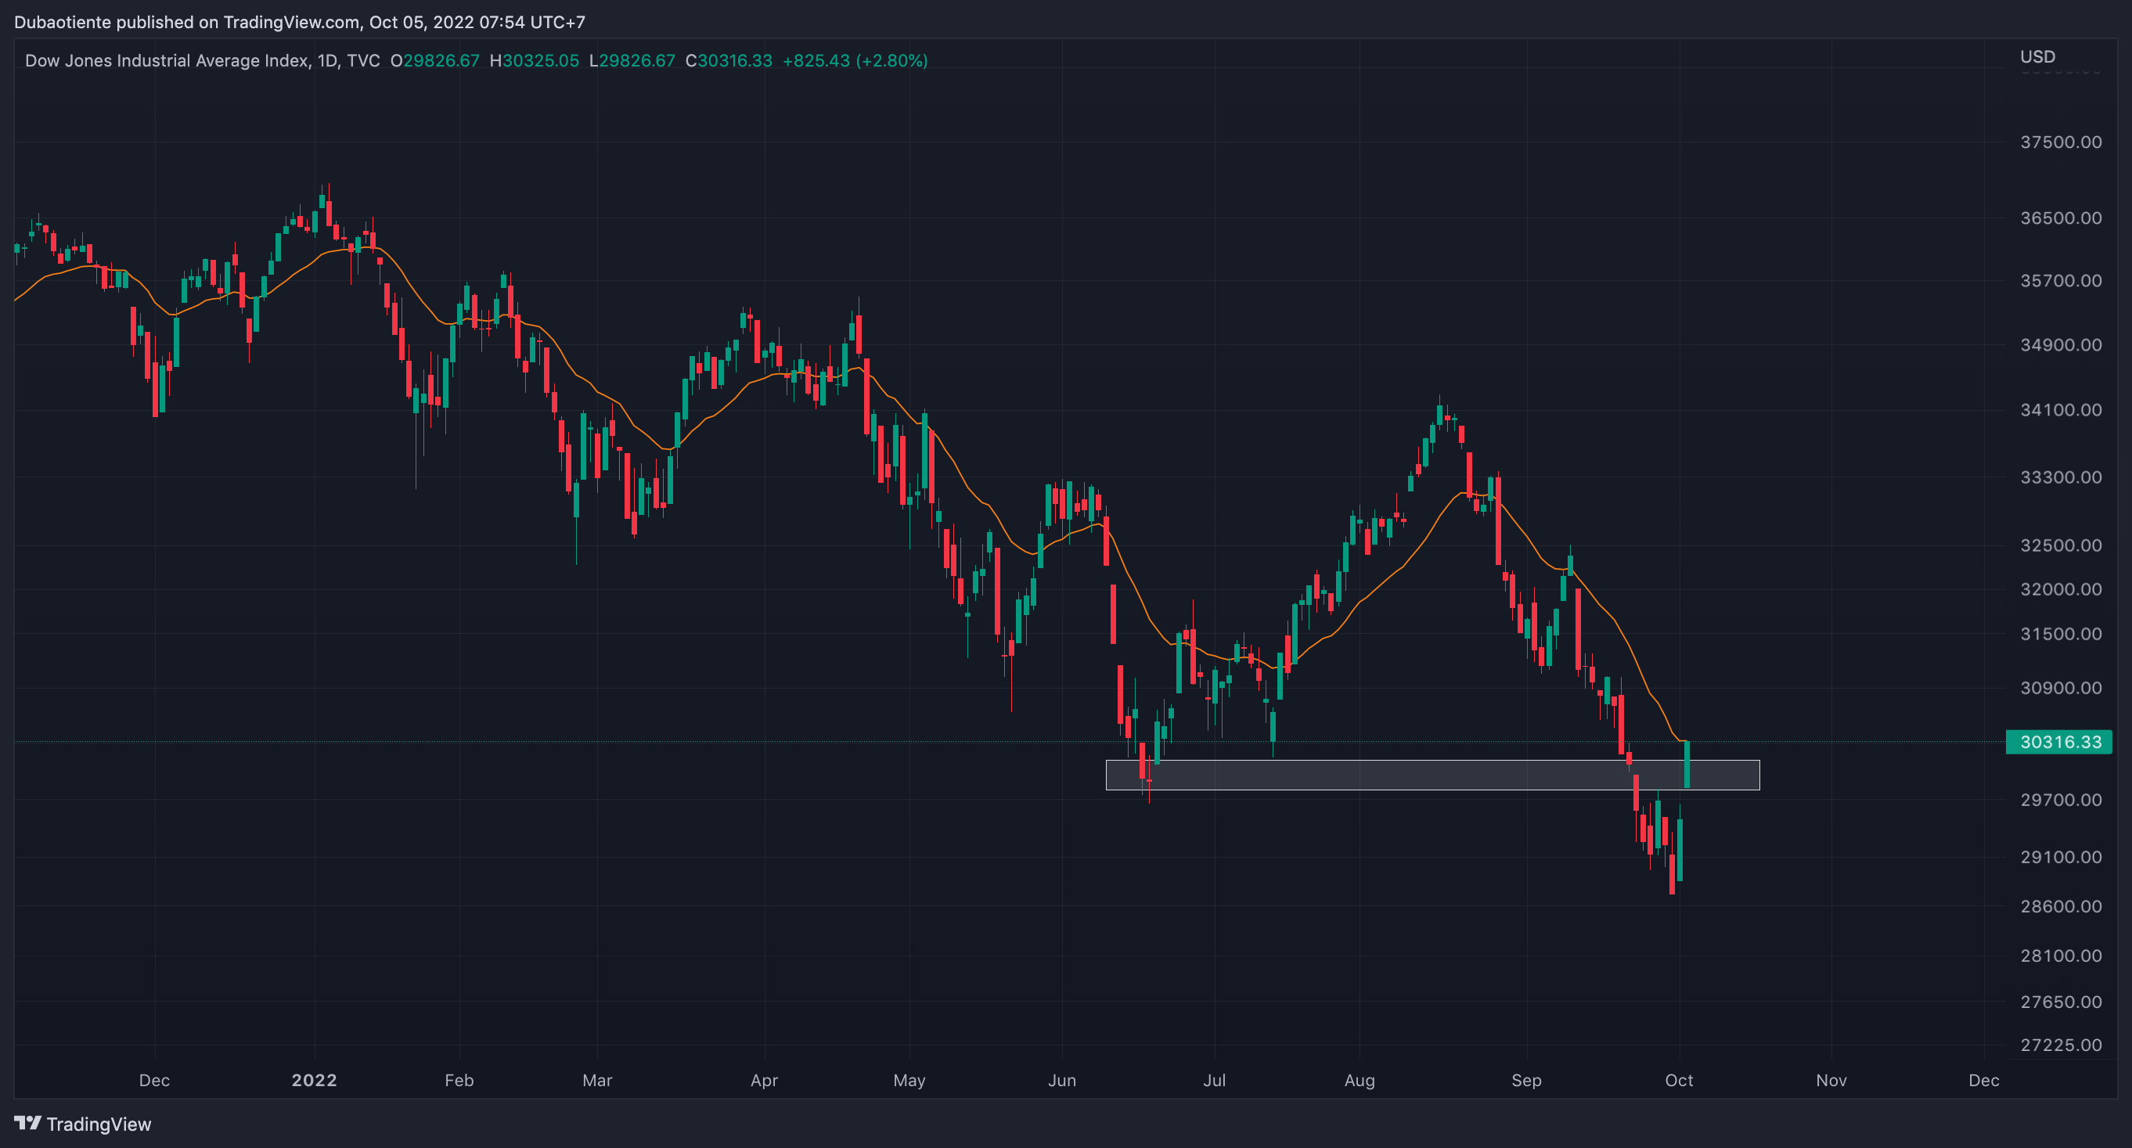Click the USD currency label

coord(2037,56)
